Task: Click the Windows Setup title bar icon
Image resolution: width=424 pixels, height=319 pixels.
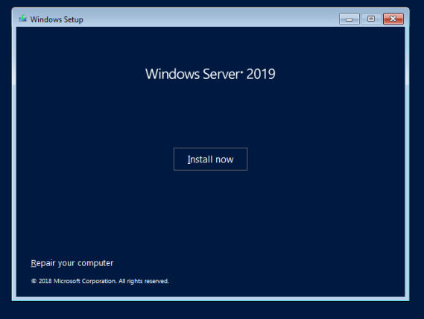Action: click(22, 19)
